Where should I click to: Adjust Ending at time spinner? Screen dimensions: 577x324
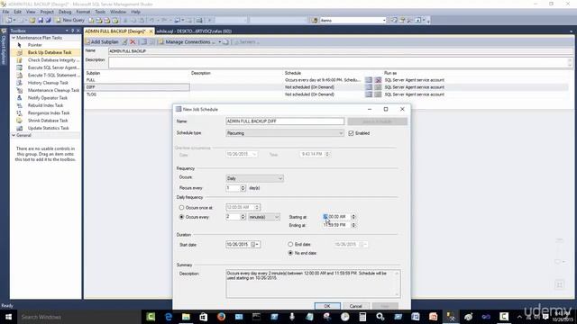pyautogui.click(x=353, y=225)
